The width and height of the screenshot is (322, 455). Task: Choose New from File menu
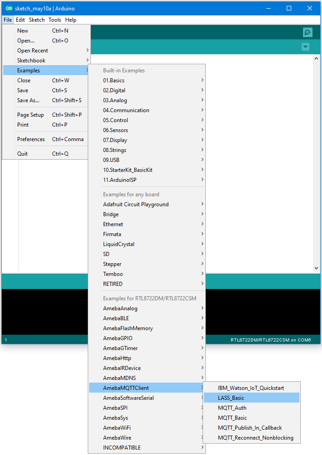[x=46, y=31]
